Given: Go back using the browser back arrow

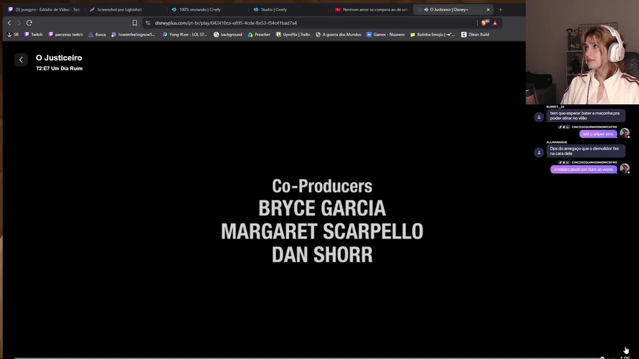Looking at the screenshot, I should (9, 23).
